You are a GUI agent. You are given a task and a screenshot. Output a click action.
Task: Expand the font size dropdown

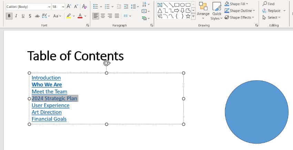(x=63, y=7)
